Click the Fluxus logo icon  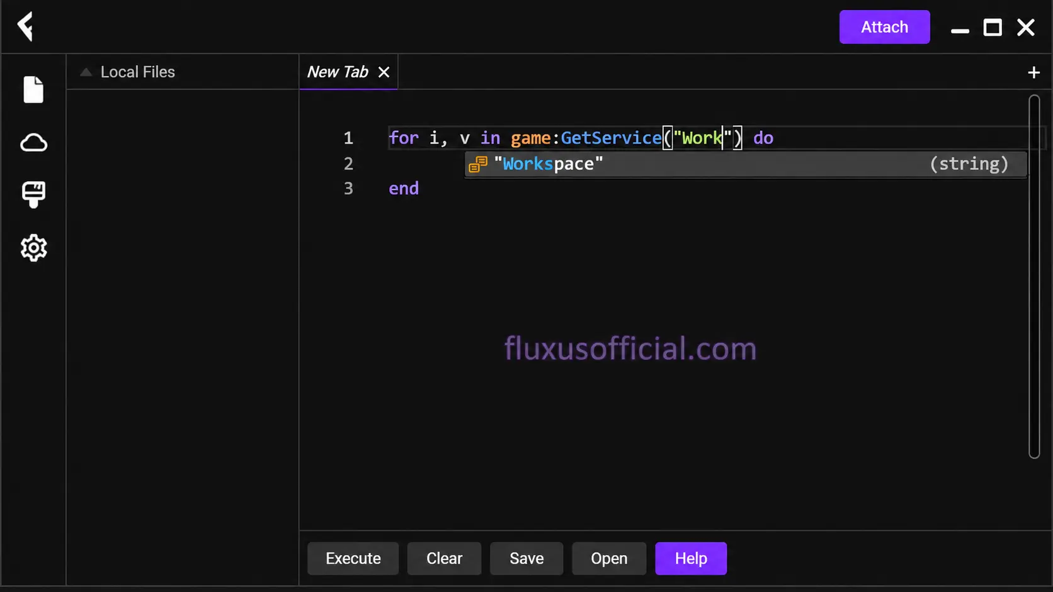pos(25,27)
